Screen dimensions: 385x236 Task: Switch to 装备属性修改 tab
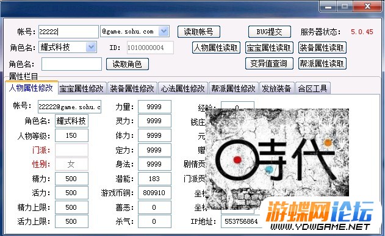coord(132,88)
